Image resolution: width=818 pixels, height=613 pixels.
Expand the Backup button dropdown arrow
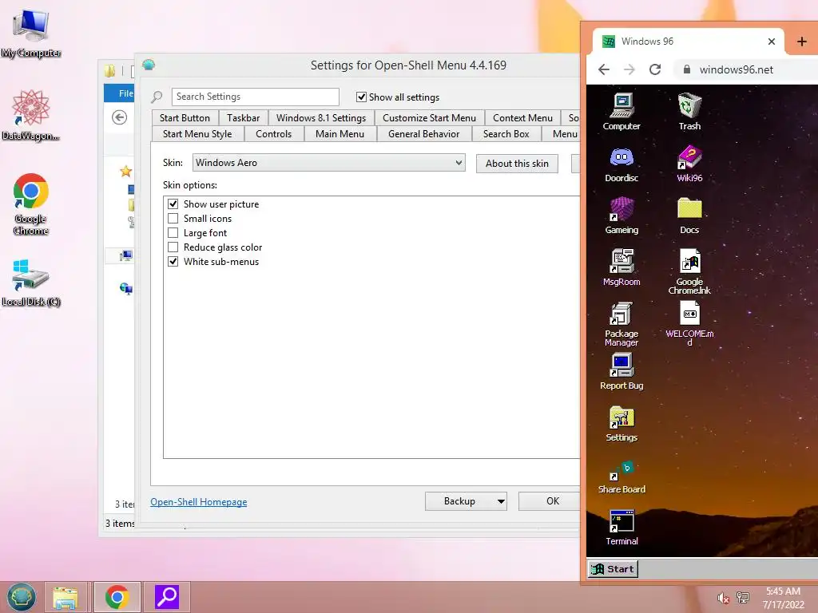(501, 501)
